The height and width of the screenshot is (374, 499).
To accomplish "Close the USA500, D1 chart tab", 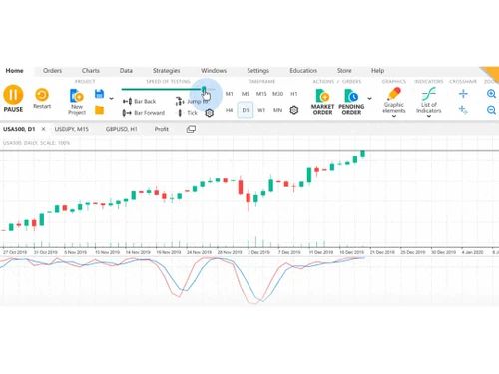I will tap(43, 129).
